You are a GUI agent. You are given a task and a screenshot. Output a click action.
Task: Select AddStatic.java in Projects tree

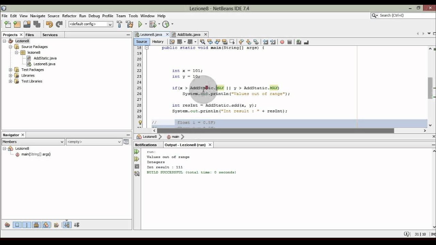45,58
